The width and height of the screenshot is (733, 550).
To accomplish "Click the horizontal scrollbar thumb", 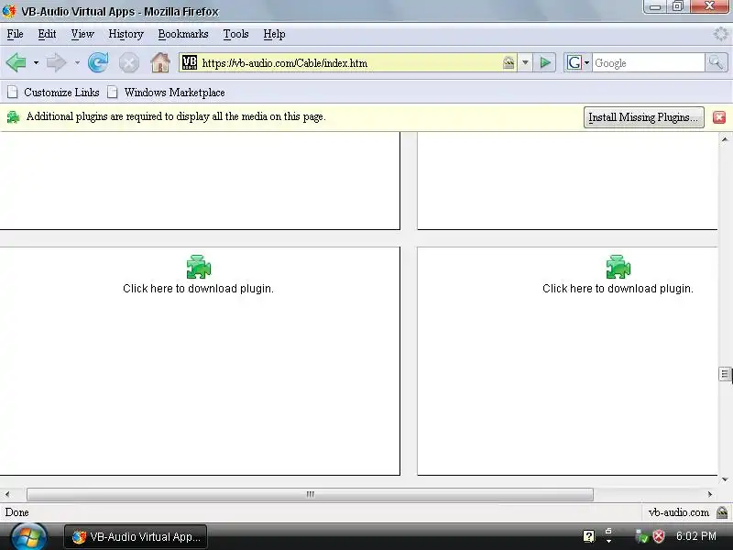I will coord(310,494).
